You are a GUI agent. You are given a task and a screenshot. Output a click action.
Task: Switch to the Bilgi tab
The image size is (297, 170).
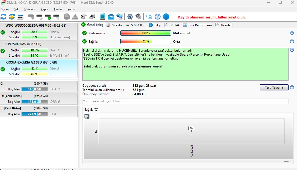click(x=155, y=25)
